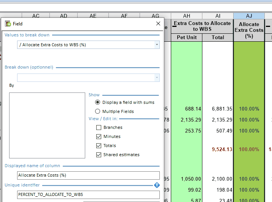
Task: Open the Break down (optionnel) dropdown
Action: (157, 78)
